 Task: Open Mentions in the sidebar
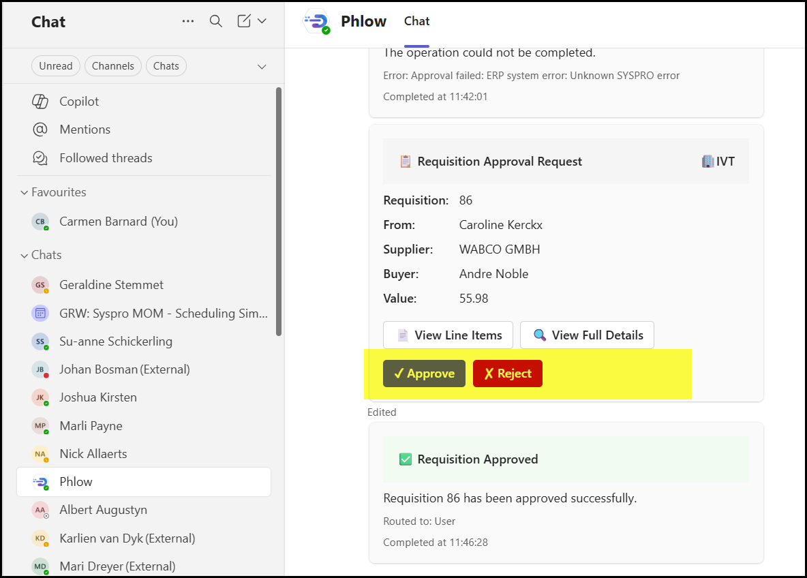[85, 130]
